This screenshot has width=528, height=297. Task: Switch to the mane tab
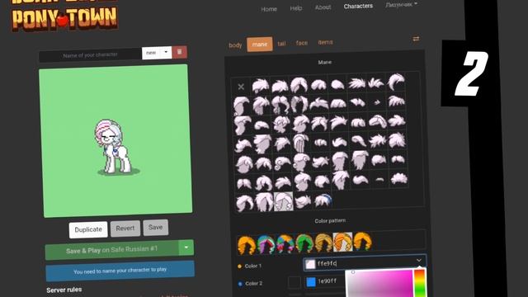click(260, 44)
